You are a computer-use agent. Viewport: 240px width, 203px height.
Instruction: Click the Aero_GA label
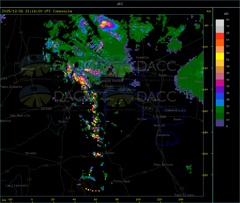click(x=159, y=125)
